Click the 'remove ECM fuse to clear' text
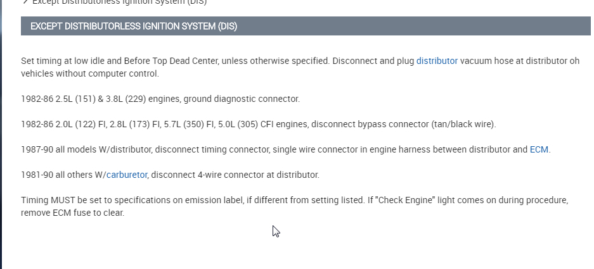594x269 pixels. [73, 213]
